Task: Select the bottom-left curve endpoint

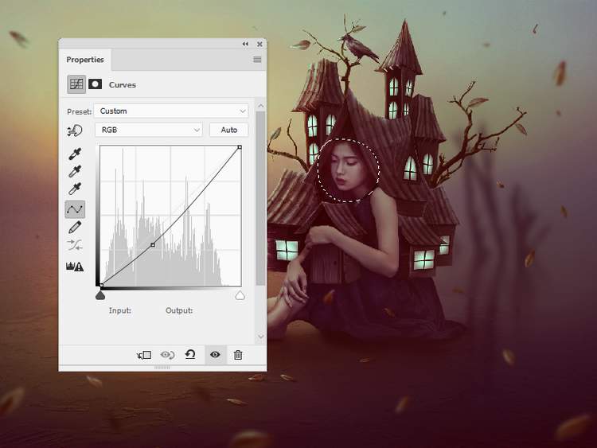Action: pos(101,285)
